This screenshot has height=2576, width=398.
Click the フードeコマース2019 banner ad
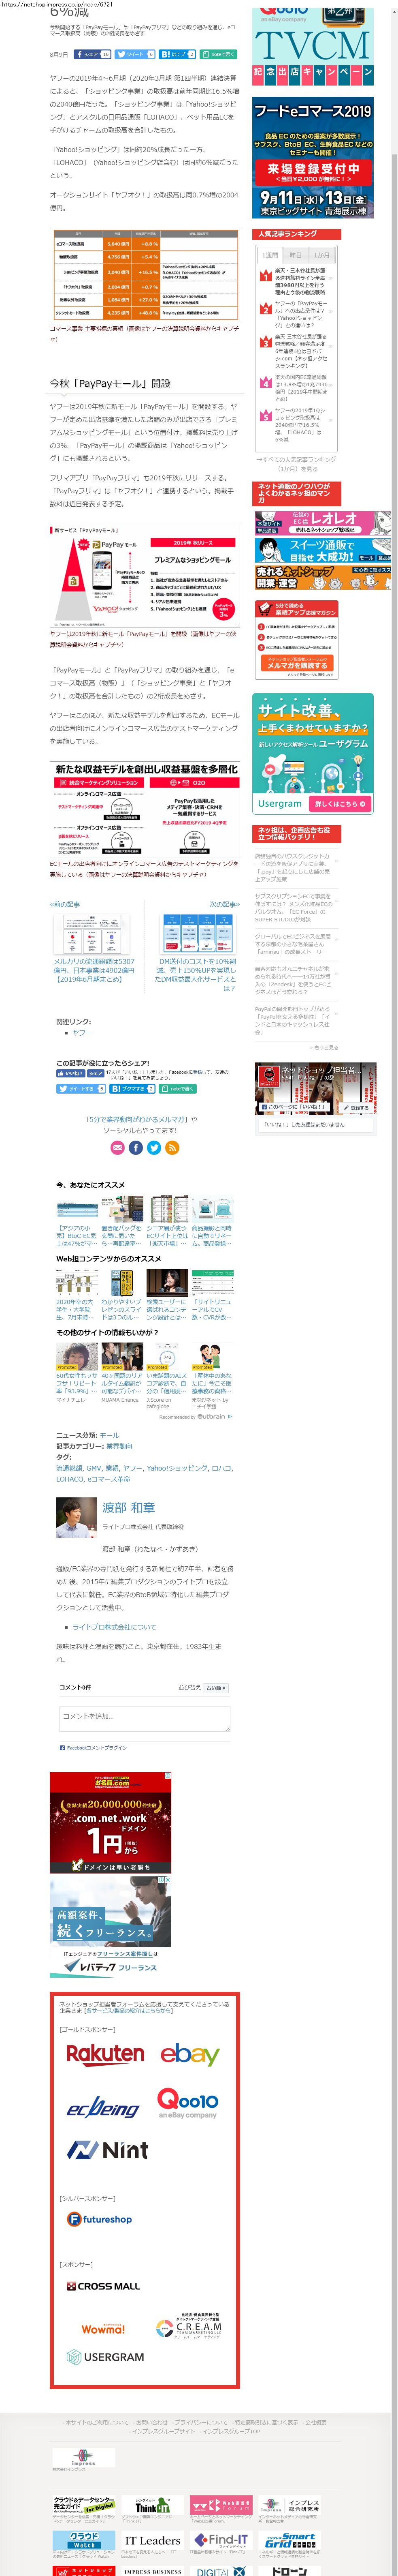click(312, 158)
